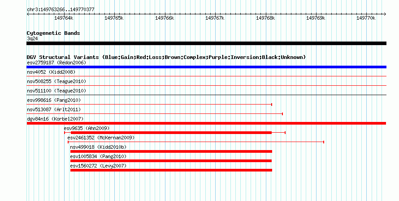Click the esv2461352 (McKernan2009) label
This screenshot has height=201, width=399.
[101, 138]
